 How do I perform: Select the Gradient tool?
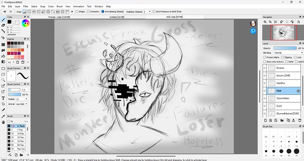[x=3, y=62]
